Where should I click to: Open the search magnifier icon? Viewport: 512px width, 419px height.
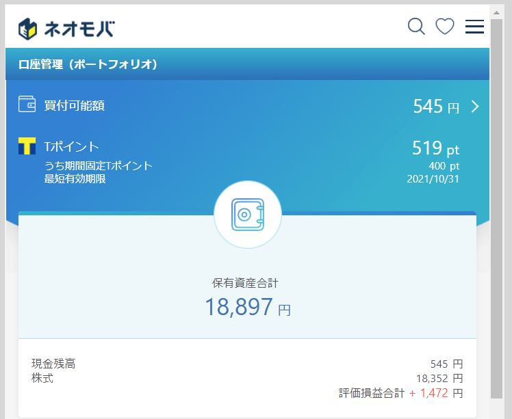click(x=417, y=26)
